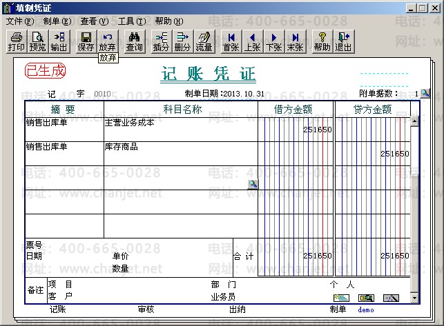Click the middle yellow icon below 个人
This screenshot has height=326, width=444.
(x=366, y=298)
